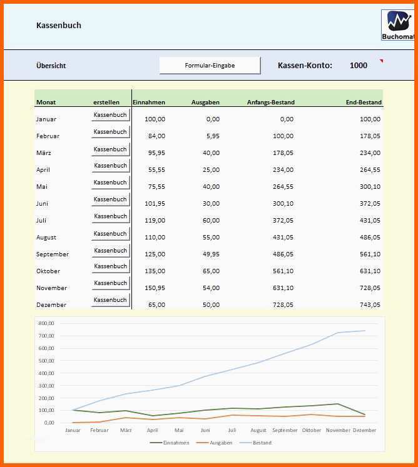
Task: Click the red comment indicator beside 1000
Action: [380, 61]
